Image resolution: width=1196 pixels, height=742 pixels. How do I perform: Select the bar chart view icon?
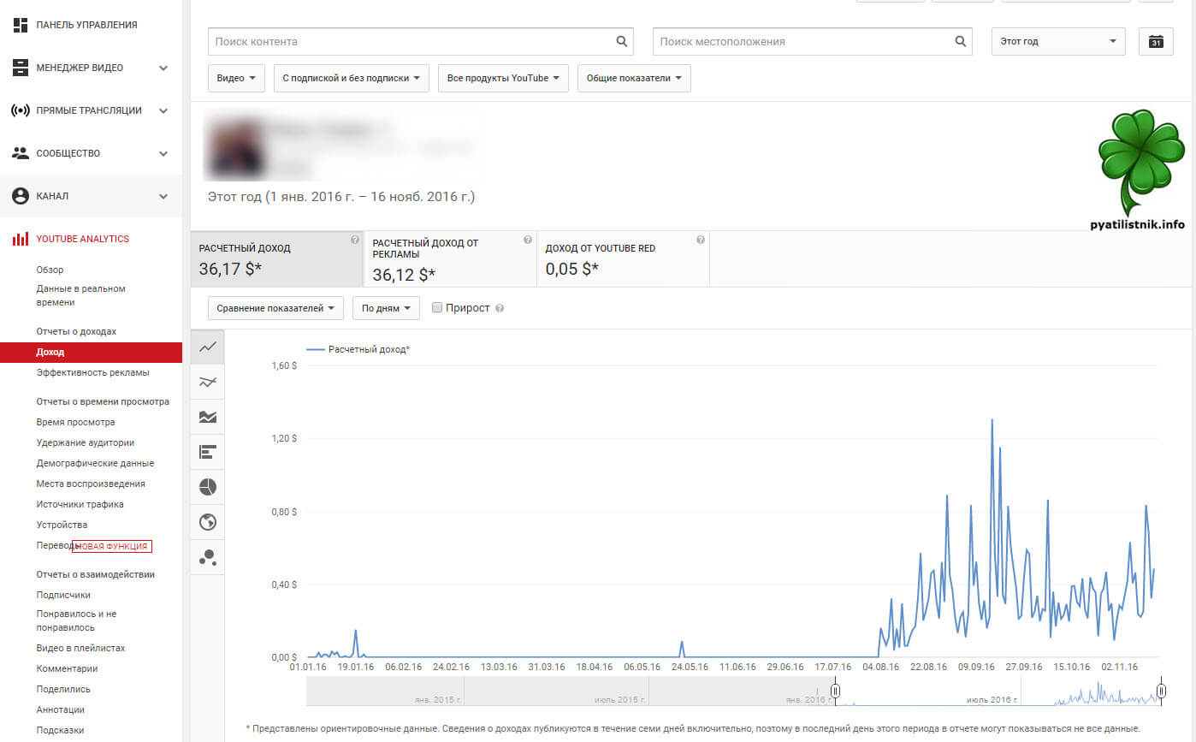[207, 452]
